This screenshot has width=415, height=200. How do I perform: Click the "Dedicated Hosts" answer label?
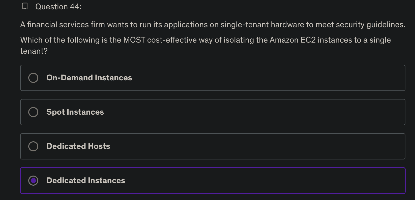click(78, 146)
